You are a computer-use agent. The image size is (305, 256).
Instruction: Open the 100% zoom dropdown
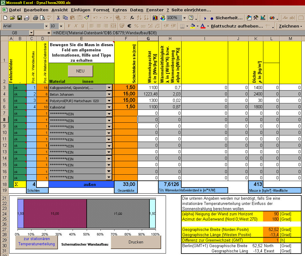coord(184,18)
